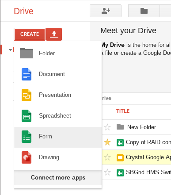Click presentation icon for Crystal Google row
171x195 pixels.
click(x=120, y=158)
